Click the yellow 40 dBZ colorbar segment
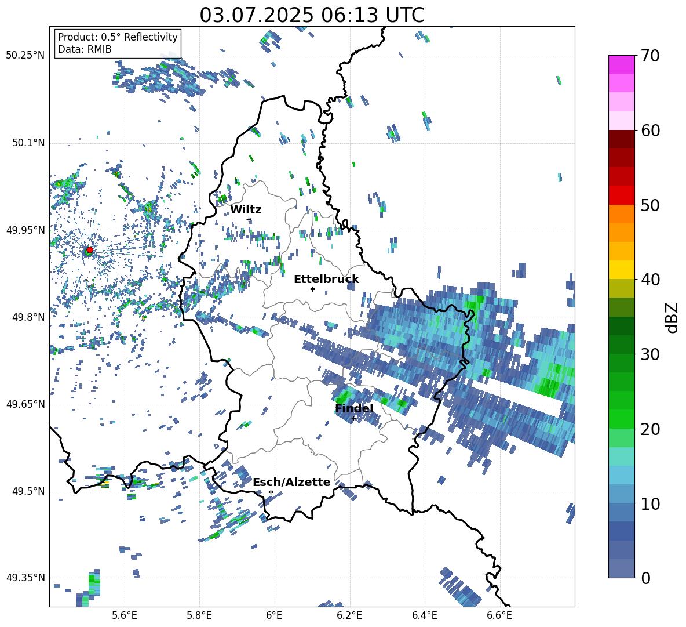 click(x=621, y=270)
